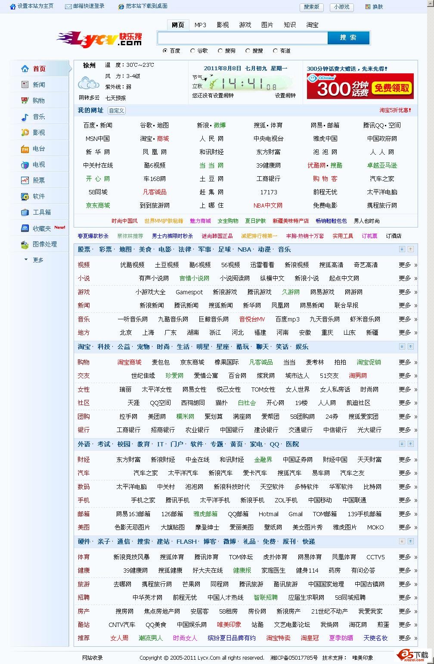Click the 股票 stock chart icon

pos(25,181)
